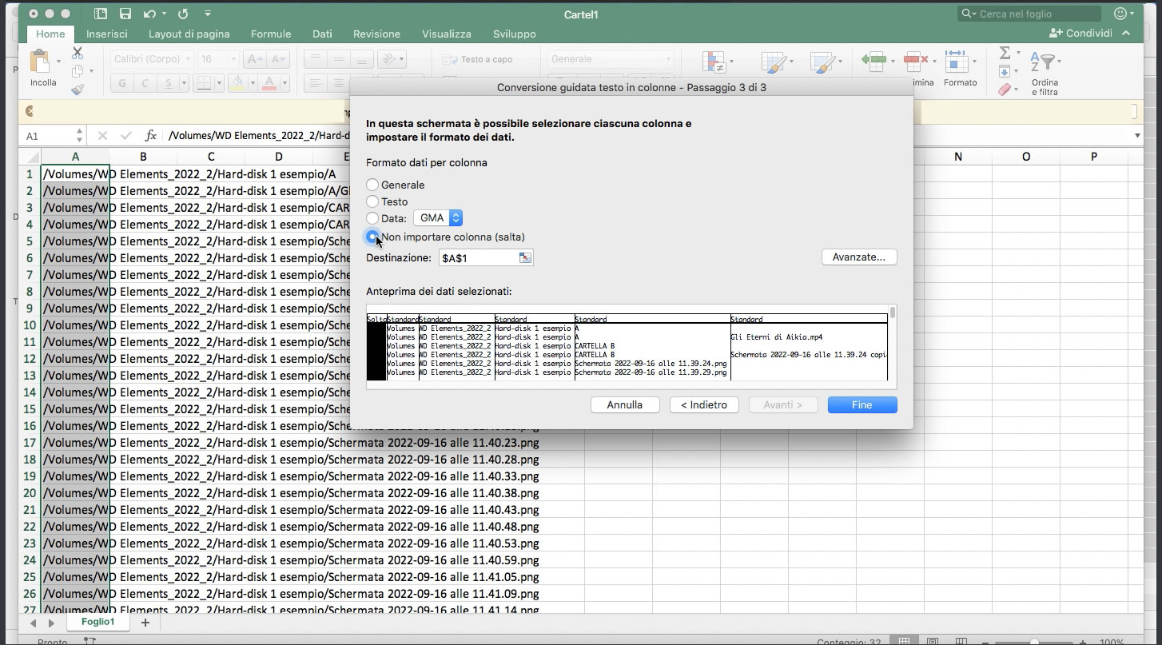Decrease font size with the smaller A icon

277,59
